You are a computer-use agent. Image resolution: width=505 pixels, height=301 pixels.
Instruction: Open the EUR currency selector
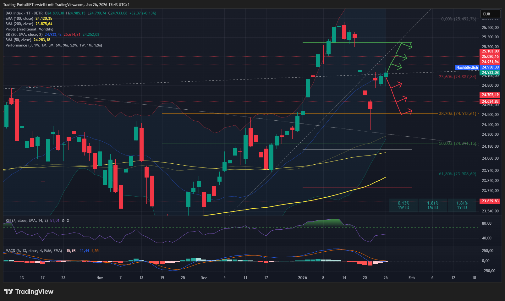click(x=490, y=14)
